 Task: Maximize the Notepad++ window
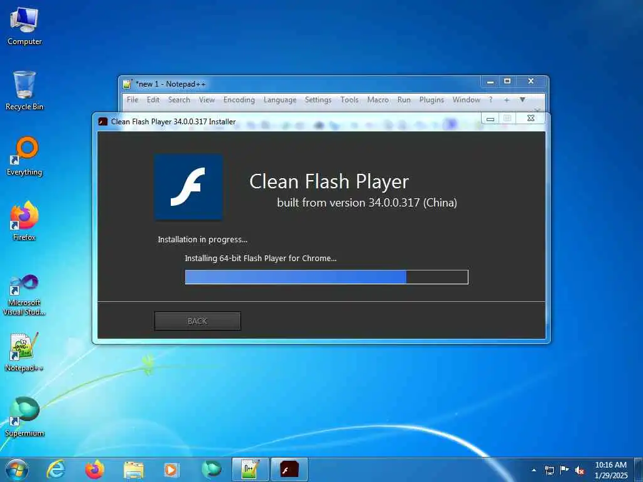point(507,82)
